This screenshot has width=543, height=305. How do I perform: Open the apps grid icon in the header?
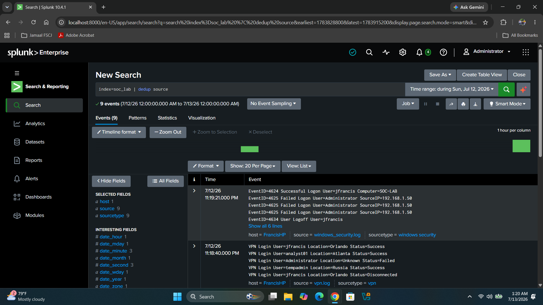[525, 52]
